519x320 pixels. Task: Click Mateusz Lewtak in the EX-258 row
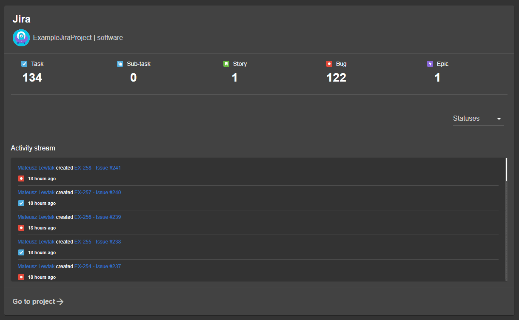pyautogui.click(x=36, y=168)
